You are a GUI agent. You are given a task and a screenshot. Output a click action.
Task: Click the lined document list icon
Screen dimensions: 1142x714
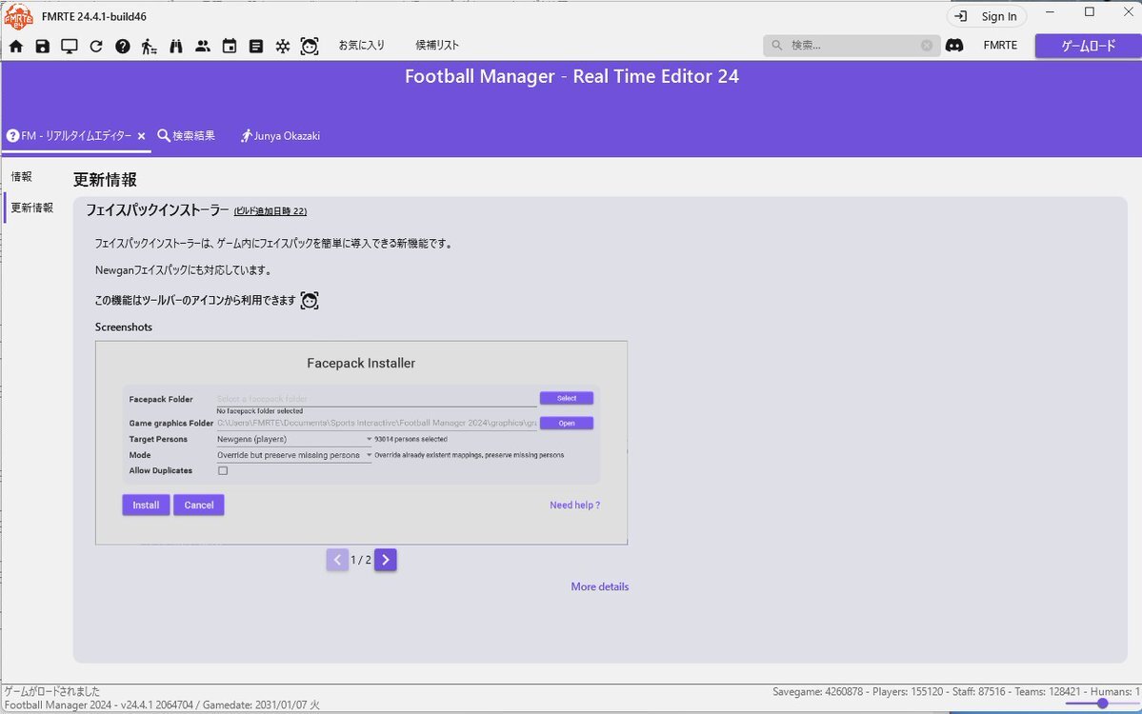tap(255, 46)
